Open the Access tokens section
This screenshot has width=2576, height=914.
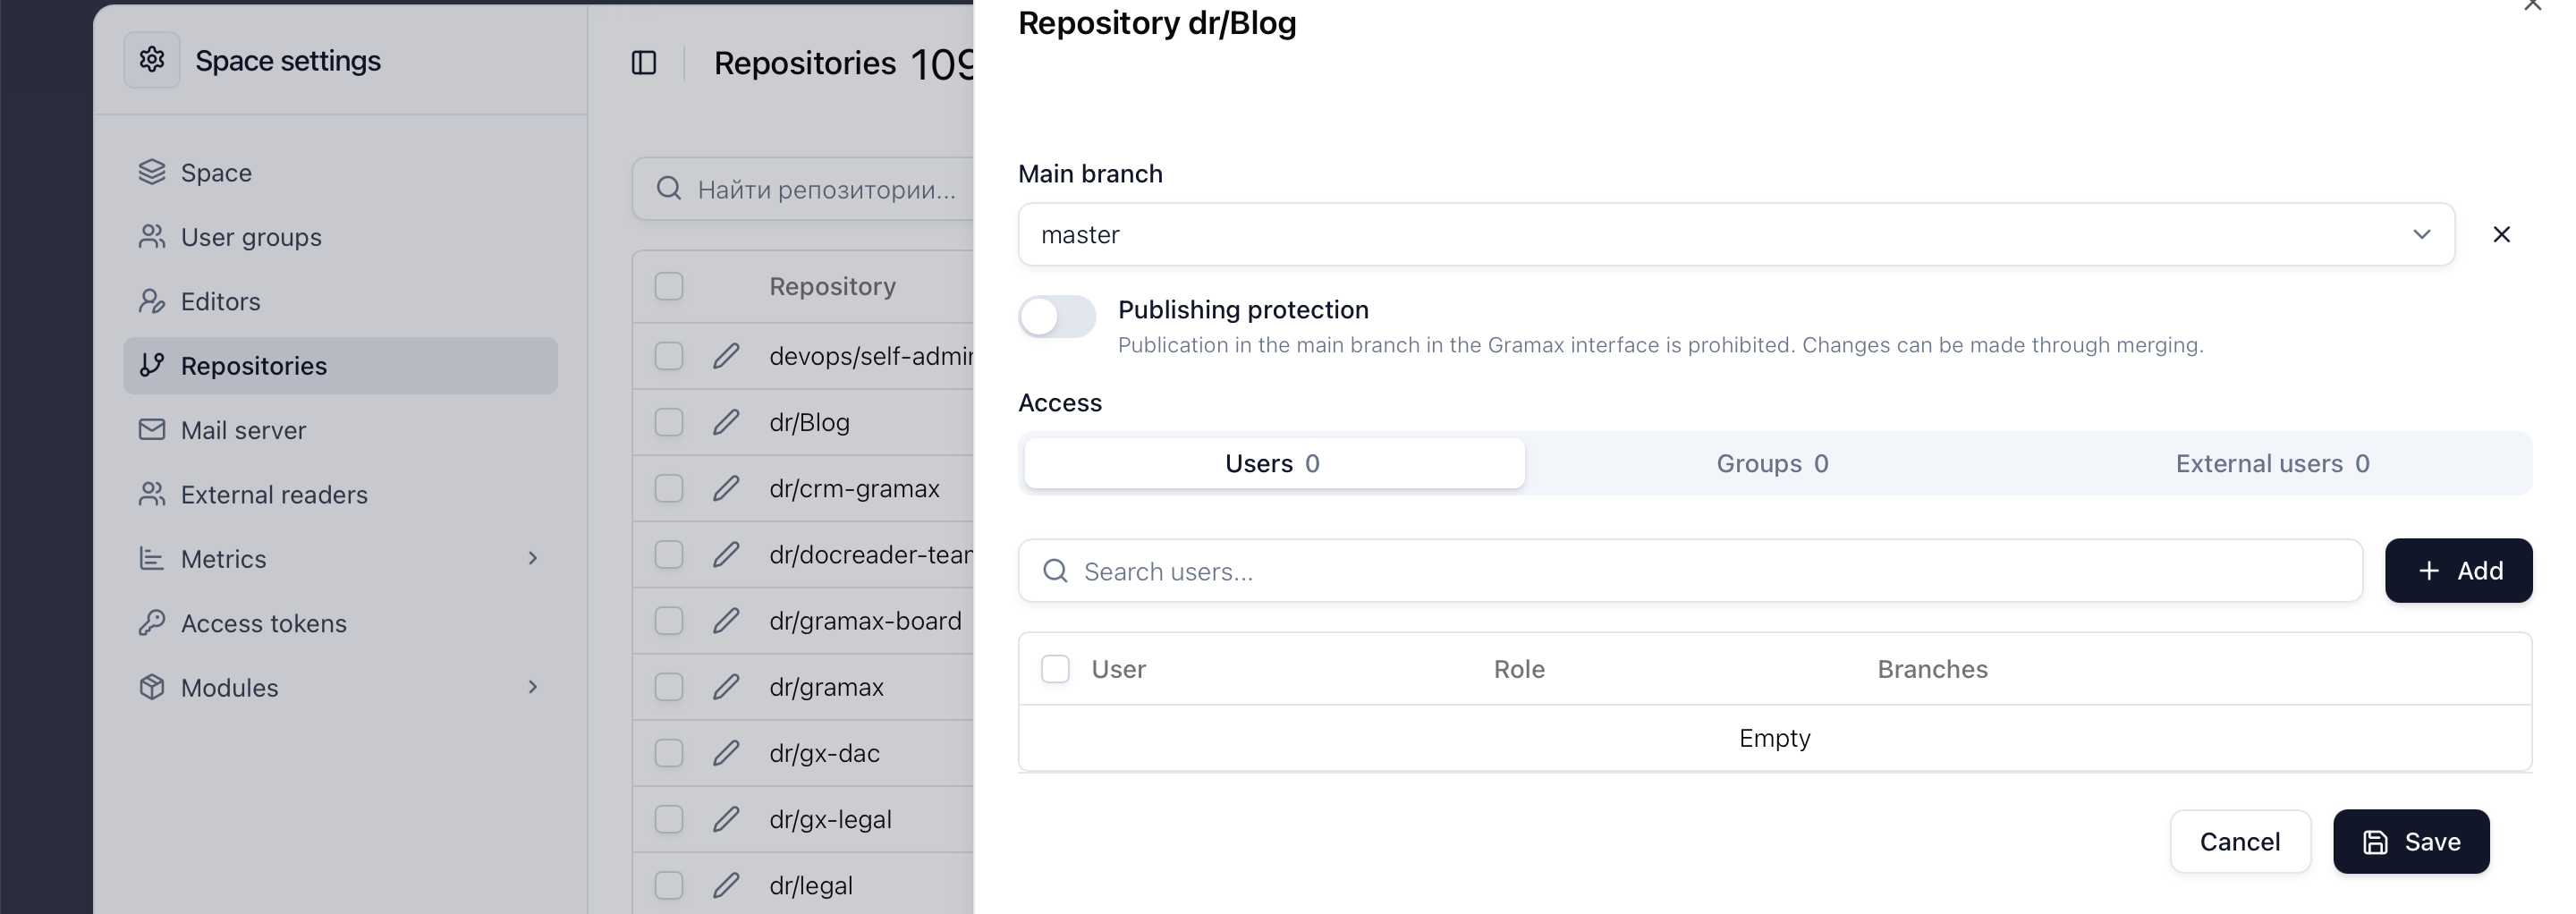(340, 623)
